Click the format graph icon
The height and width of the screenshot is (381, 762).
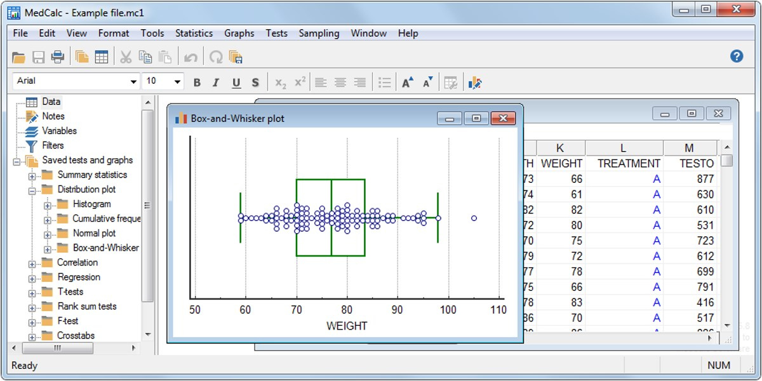pos(475,83)
